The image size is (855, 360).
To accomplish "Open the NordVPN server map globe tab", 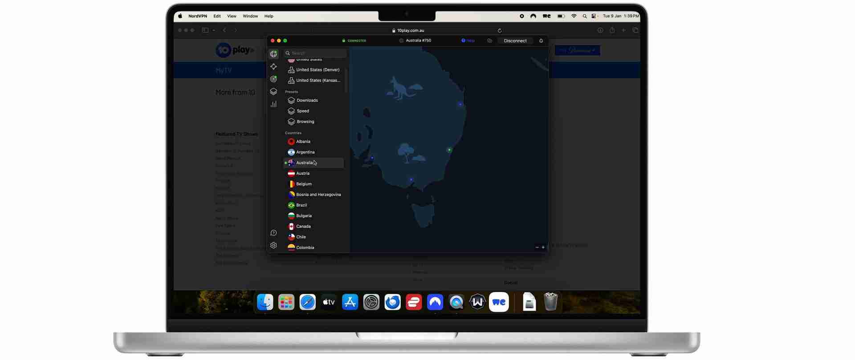I will 273,54.
